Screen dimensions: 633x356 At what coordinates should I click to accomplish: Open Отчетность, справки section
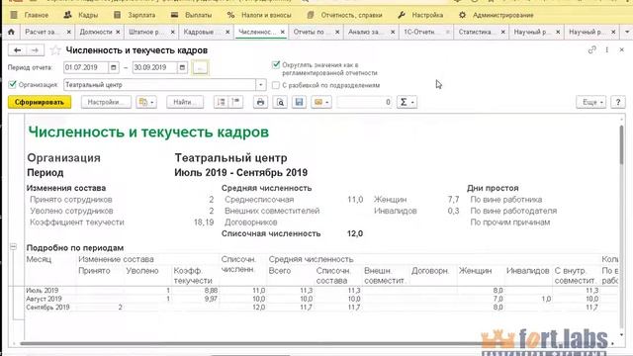click(344, 15)
